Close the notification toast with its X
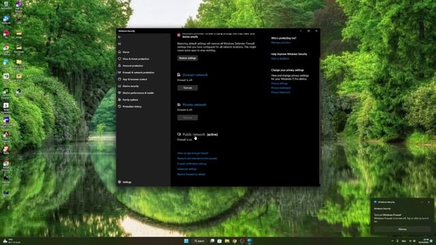 (x=429, y=202)
